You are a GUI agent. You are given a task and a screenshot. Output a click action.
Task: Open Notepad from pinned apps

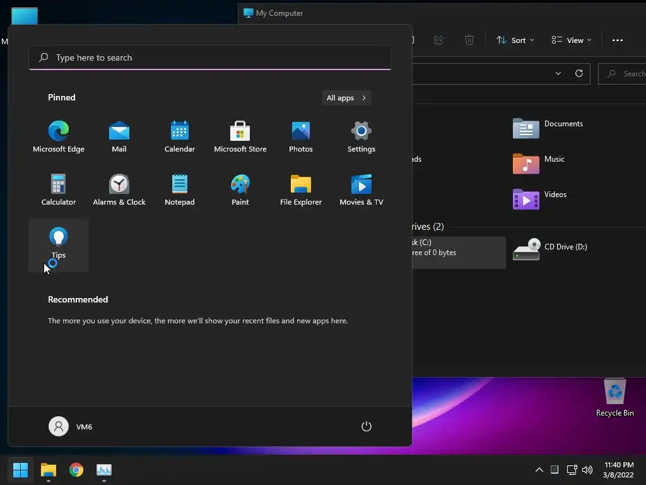[180, 189]
